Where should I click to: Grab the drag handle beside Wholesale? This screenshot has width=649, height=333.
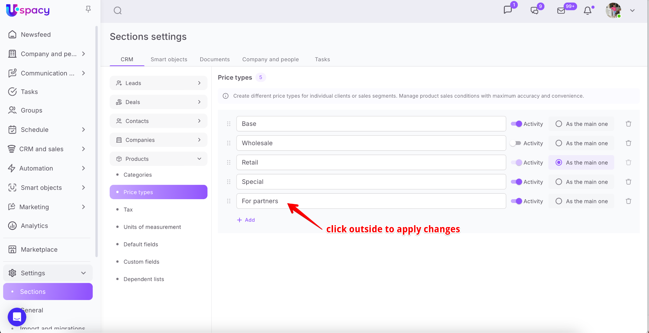click(229, 143)
